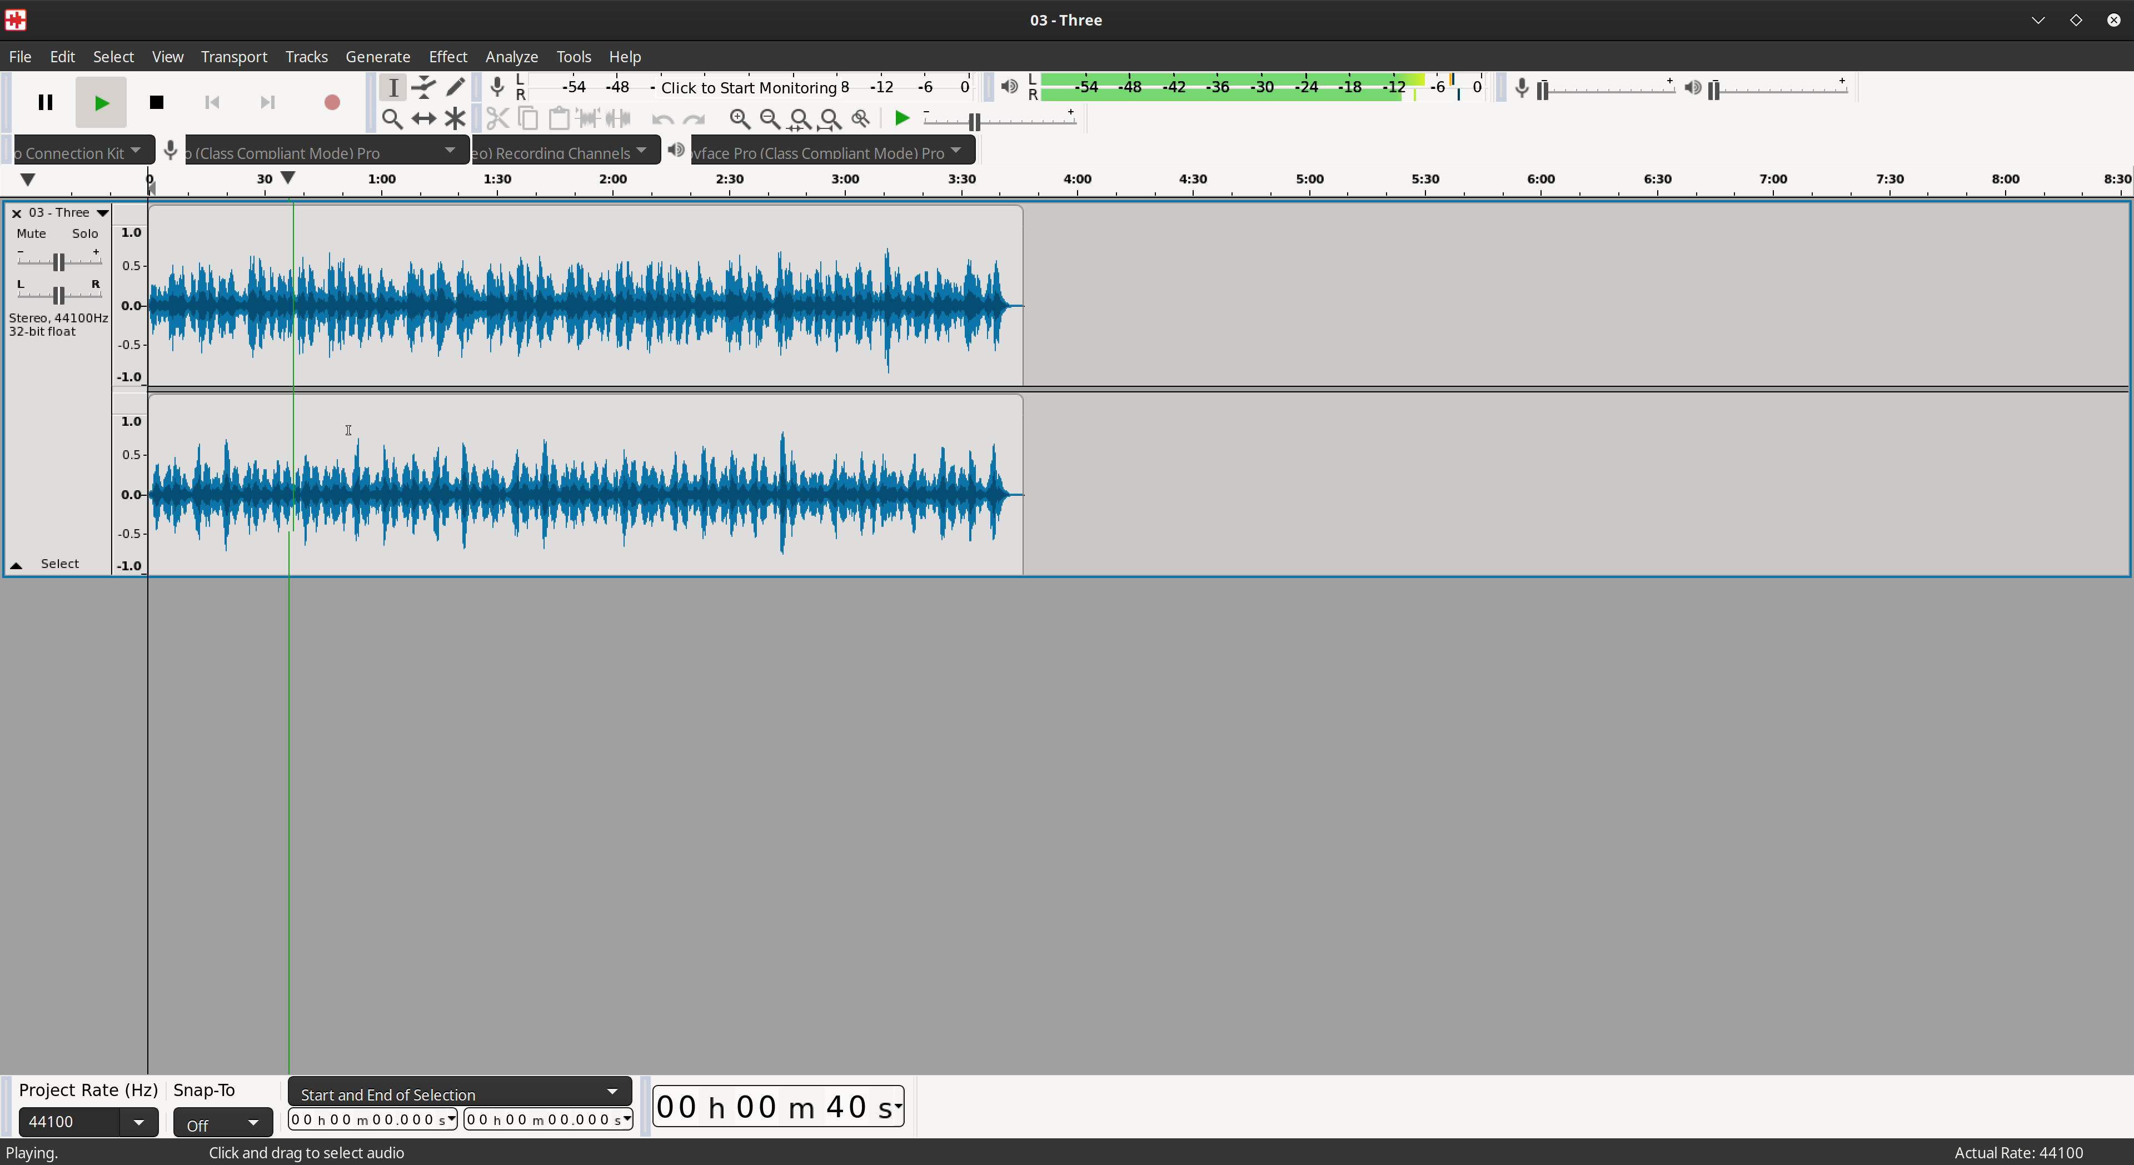
Task: Click the playhead marker on the timeline ruler
Action: point(288,178)
